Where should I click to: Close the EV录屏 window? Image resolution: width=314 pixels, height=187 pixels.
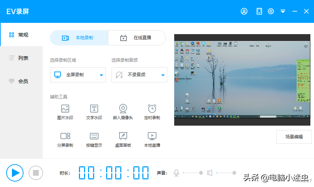coord(306,11)
